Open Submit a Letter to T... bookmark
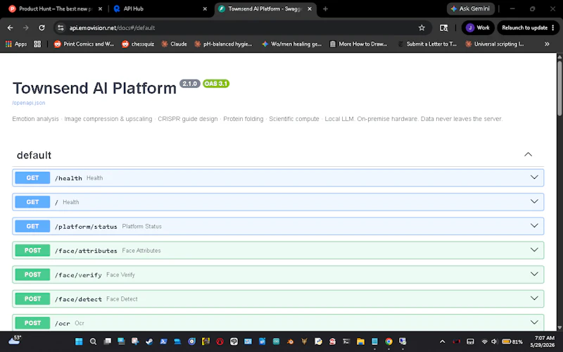Image resolution: width=563 pixels, height=352 pixels. 427,44
